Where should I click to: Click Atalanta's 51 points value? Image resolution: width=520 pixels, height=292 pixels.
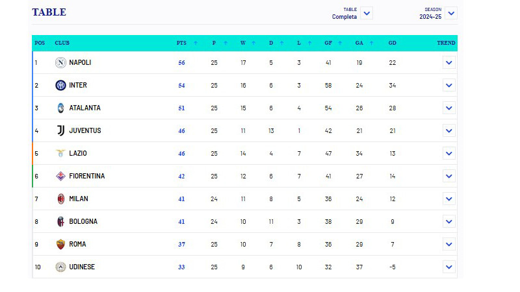point(181,108)
